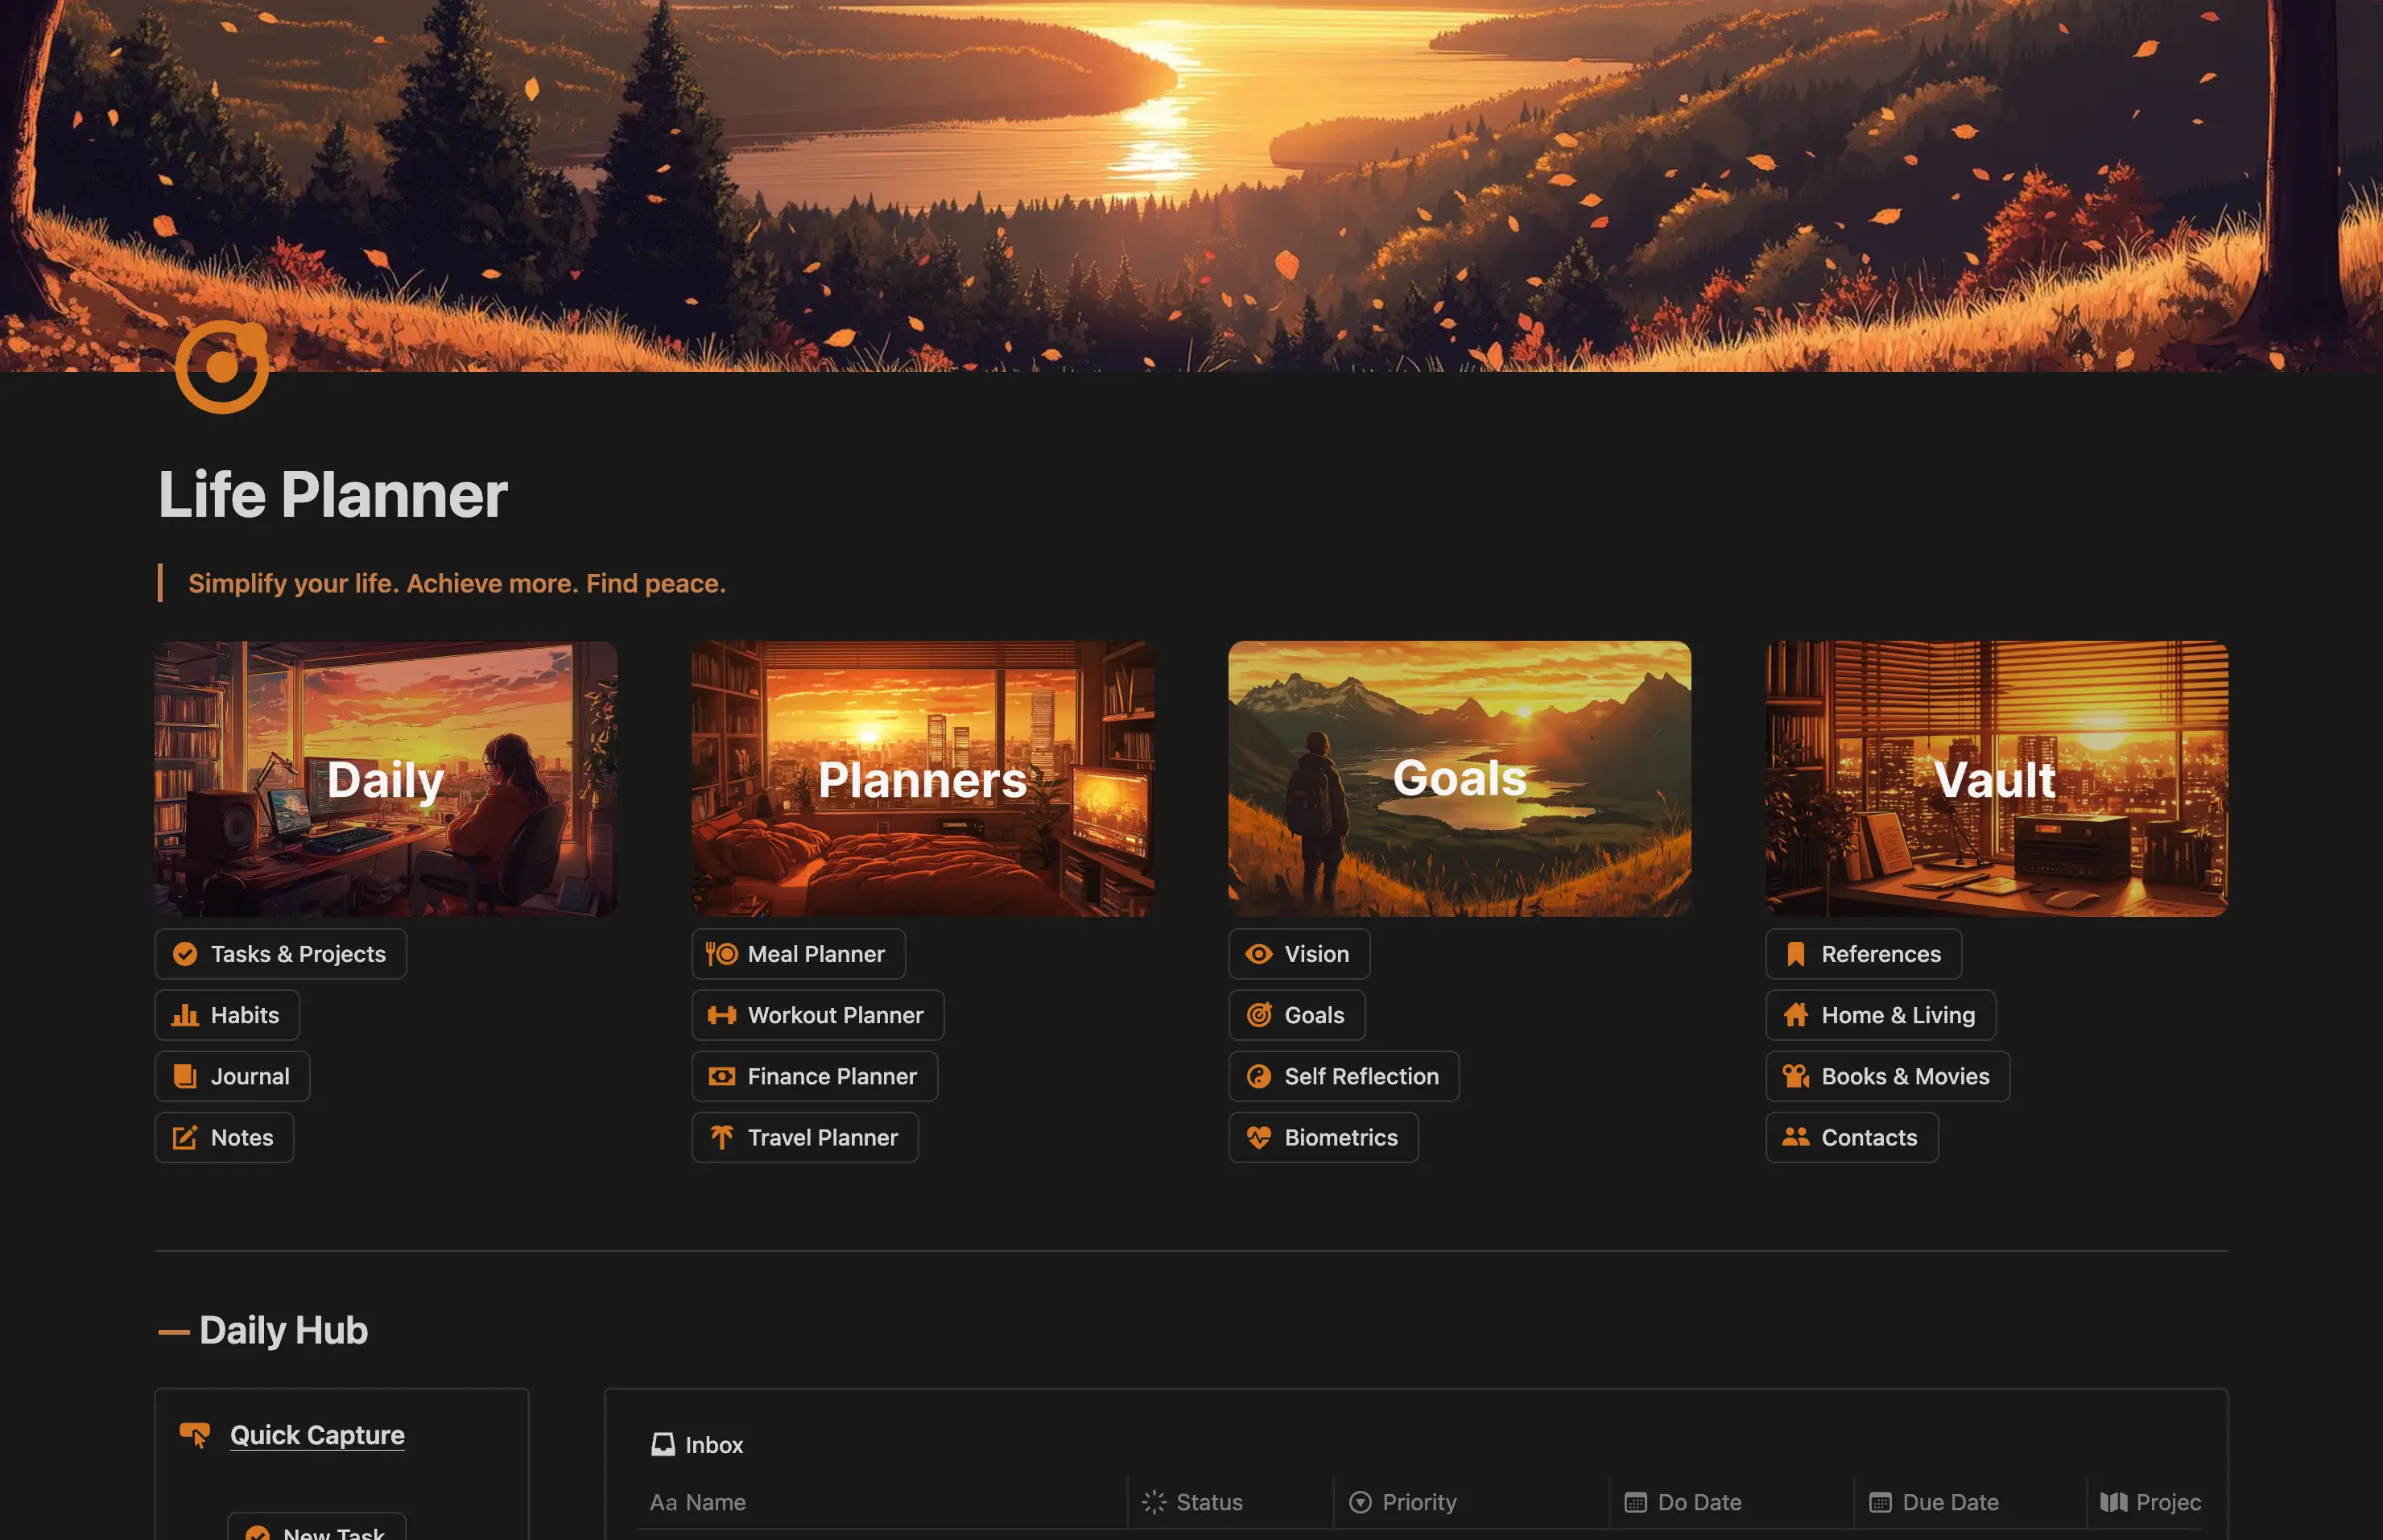The height and width of the screenshot is (1540, 2383).
Task: Click the Quick Capture label
Action: pyautogui.click(x=316, y=1432)
